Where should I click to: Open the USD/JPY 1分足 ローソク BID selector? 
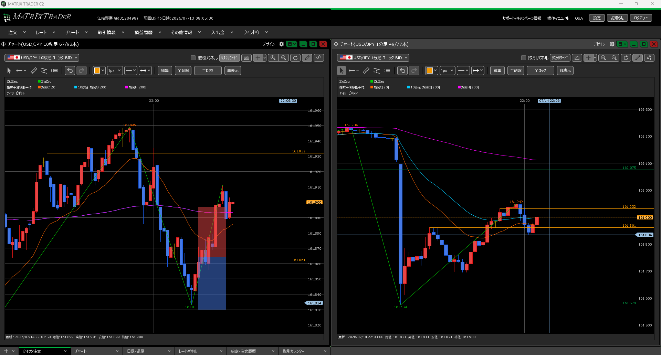(373, 58)
